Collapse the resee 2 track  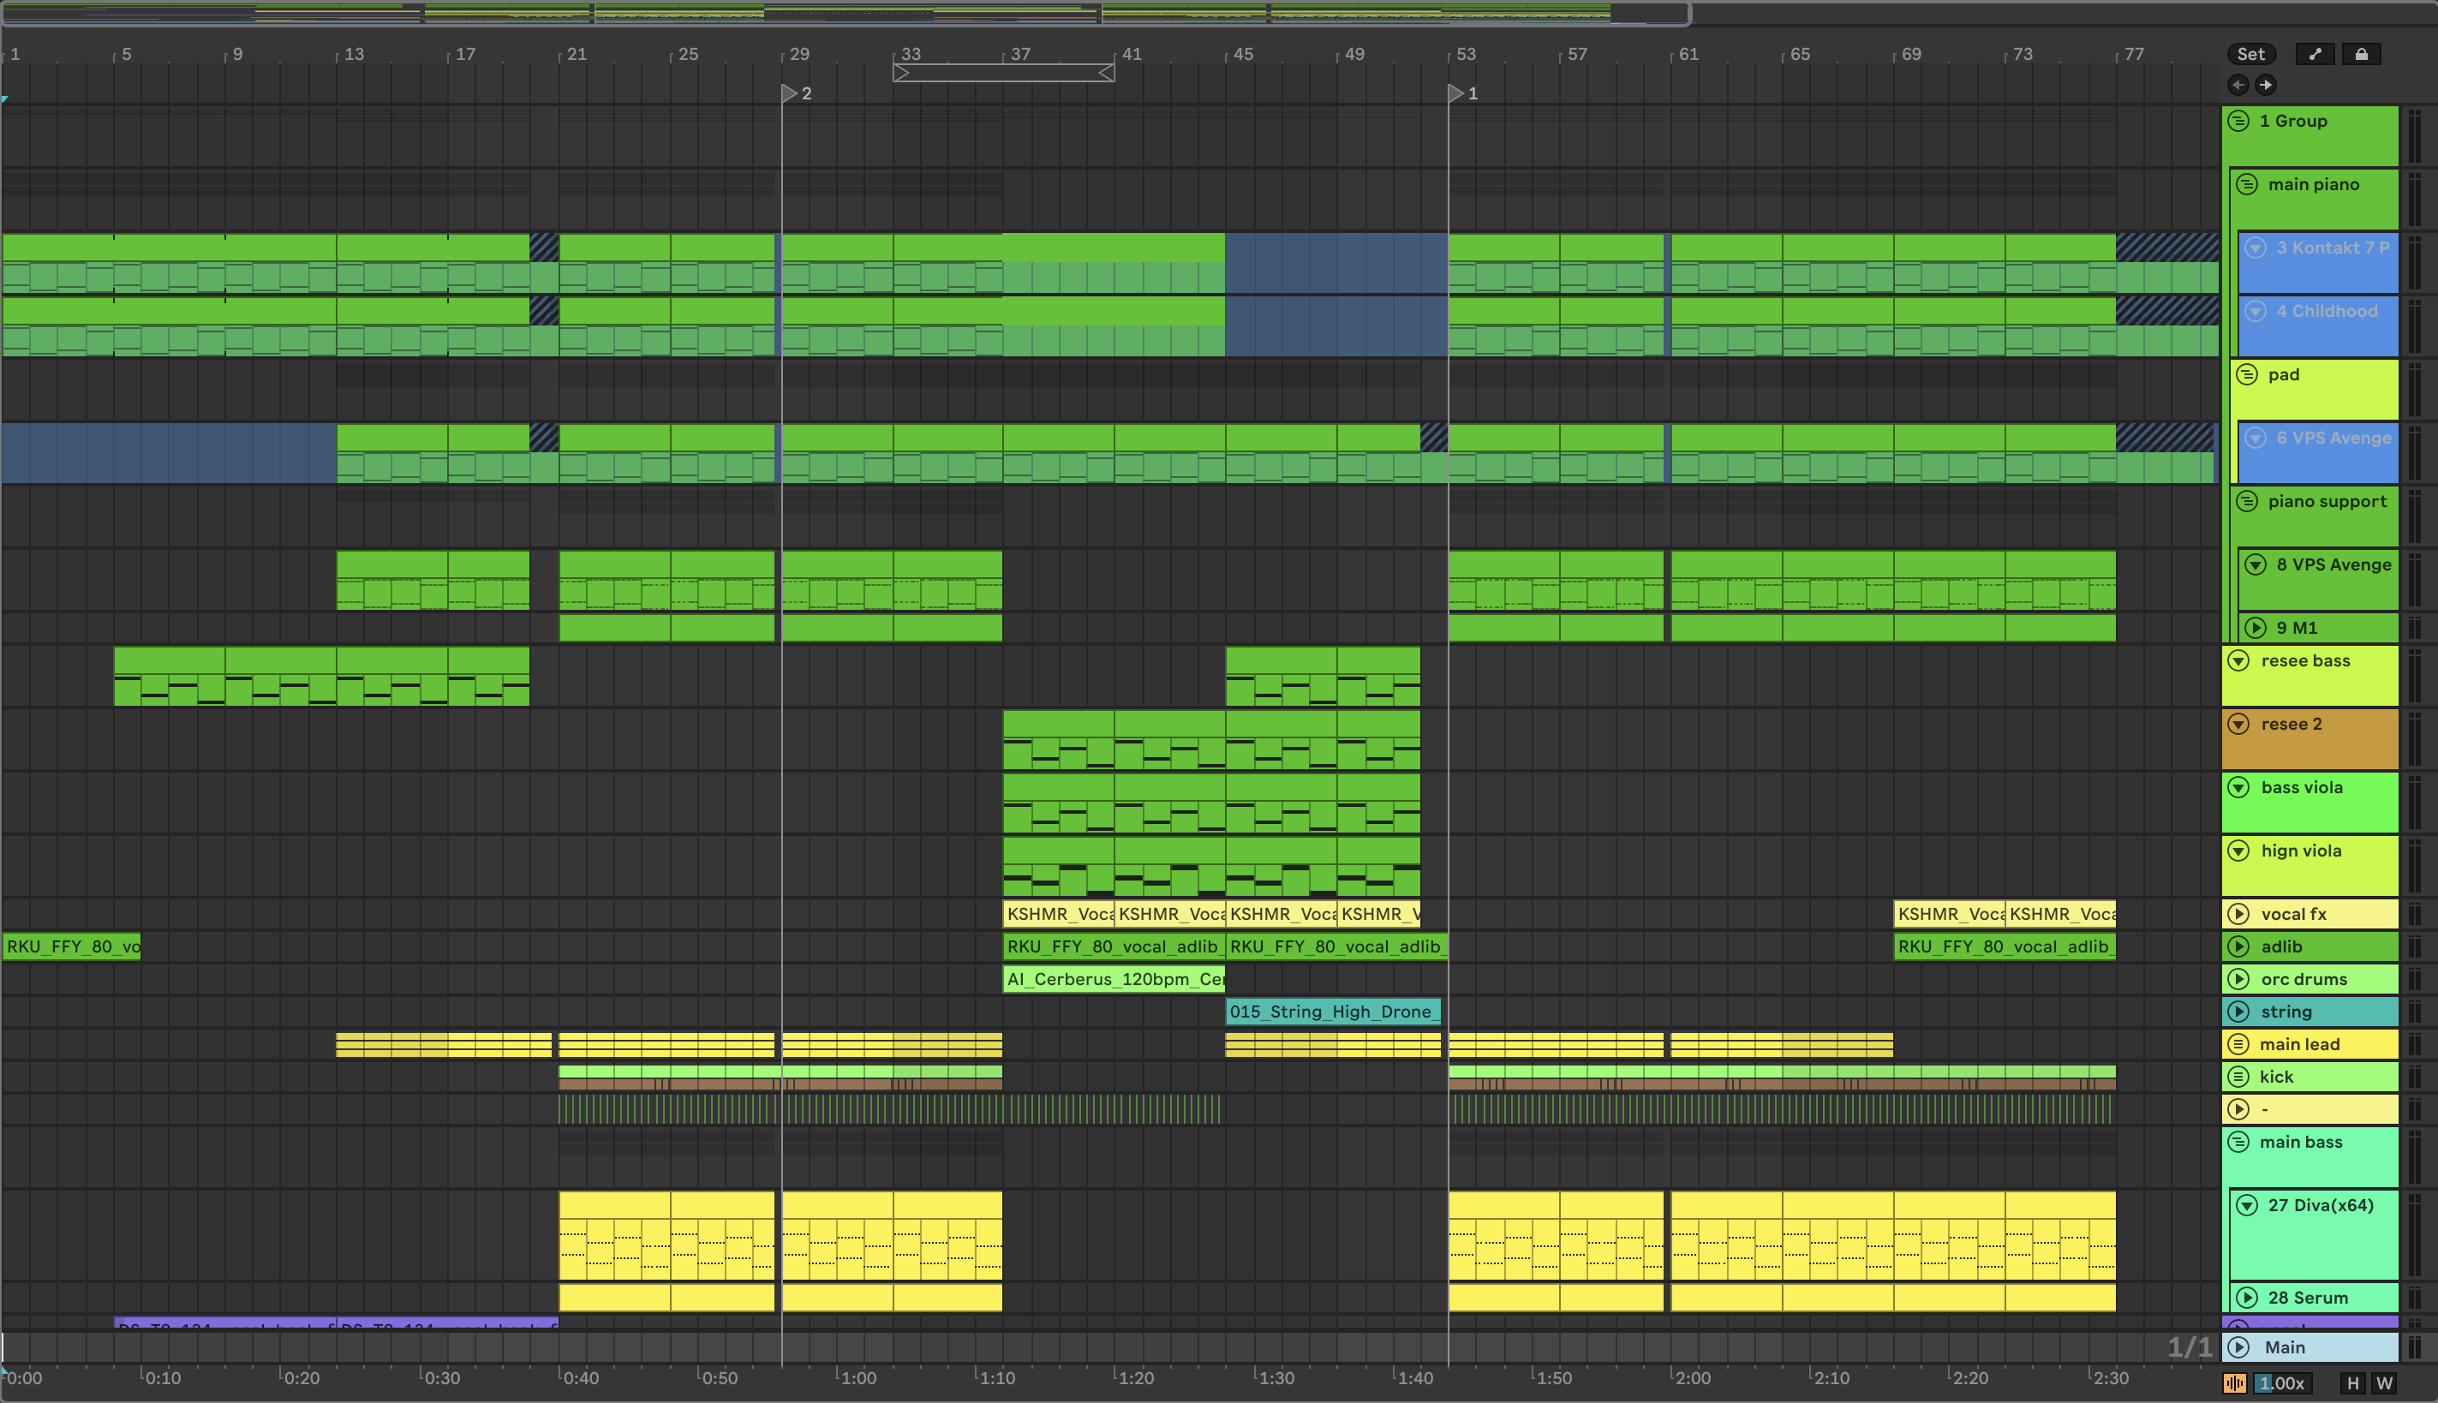point(2239,725)
